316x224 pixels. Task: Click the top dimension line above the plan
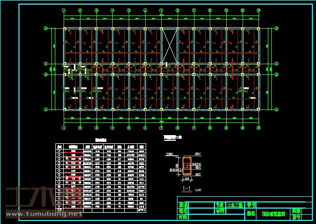click(x=161, y=18)
